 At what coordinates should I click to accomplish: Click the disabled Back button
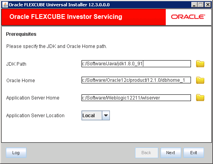click(146, 153)
